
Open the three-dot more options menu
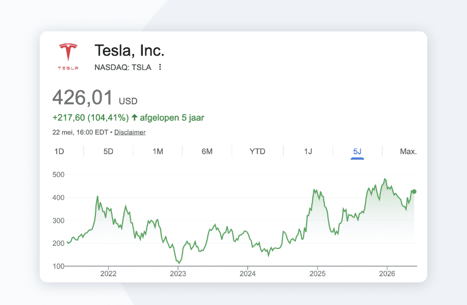click(x=160, y=67)
